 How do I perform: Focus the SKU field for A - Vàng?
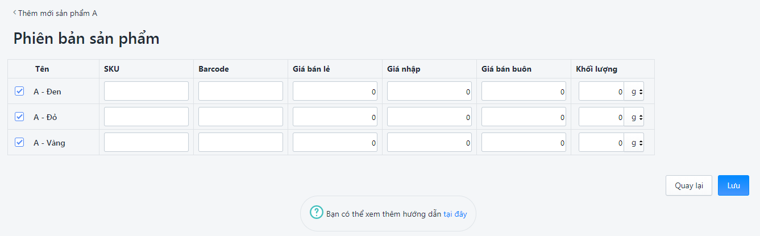[x=146, y=142]
